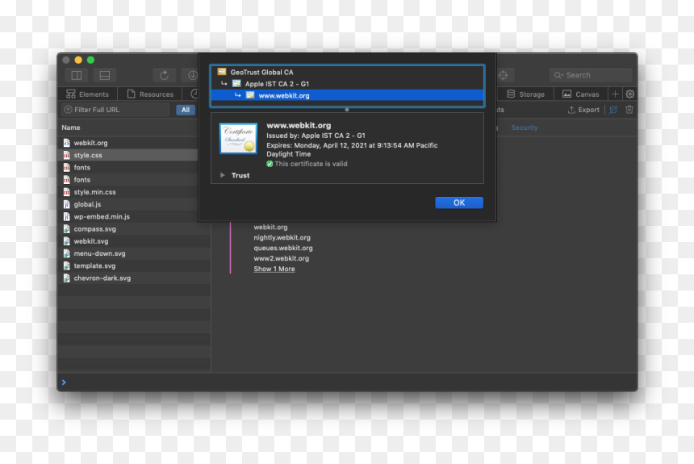Click the yellow minimize window button
Screen dimensions: 694x464
point(78,60)
